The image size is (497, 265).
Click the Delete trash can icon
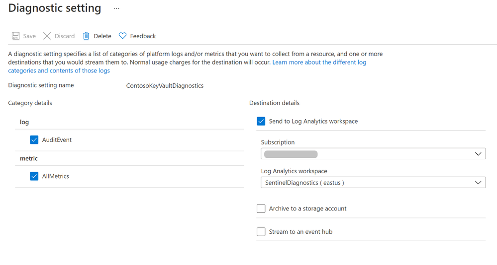click(86, 36)
